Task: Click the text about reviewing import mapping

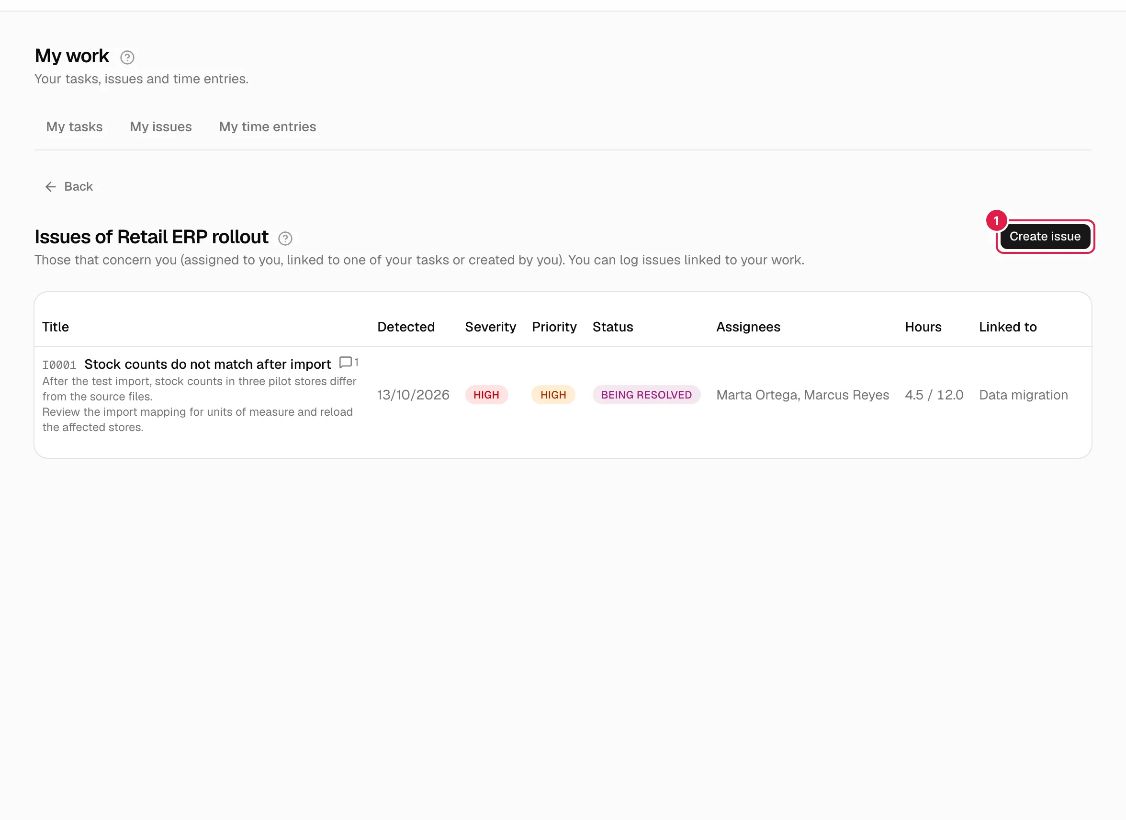Action: [198, 420]
